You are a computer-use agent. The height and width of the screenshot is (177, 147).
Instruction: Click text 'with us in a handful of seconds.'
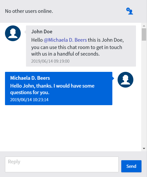tap(66, 54)
